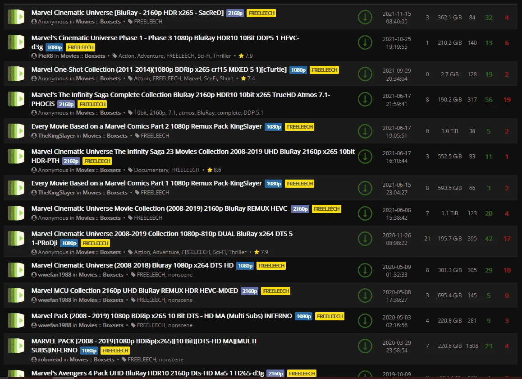Click seeder count 56 on PHOCiS row
Screen dimensions: 522x379
coord(489,100)
